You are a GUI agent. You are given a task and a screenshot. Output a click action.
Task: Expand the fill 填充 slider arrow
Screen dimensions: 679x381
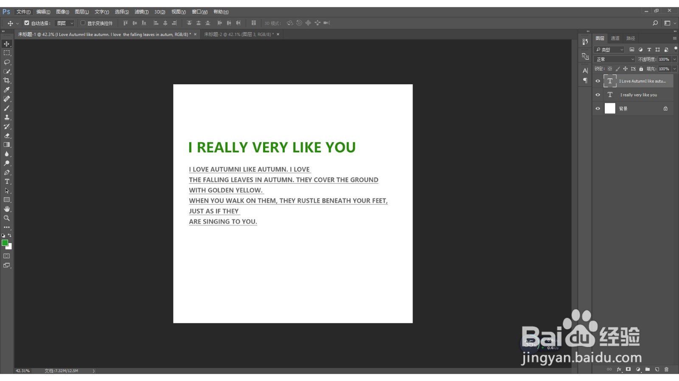coord(674,69)
